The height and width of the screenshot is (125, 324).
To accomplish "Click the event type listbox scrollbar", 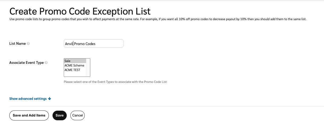I will pyautogui.click(x=88, y=68).
